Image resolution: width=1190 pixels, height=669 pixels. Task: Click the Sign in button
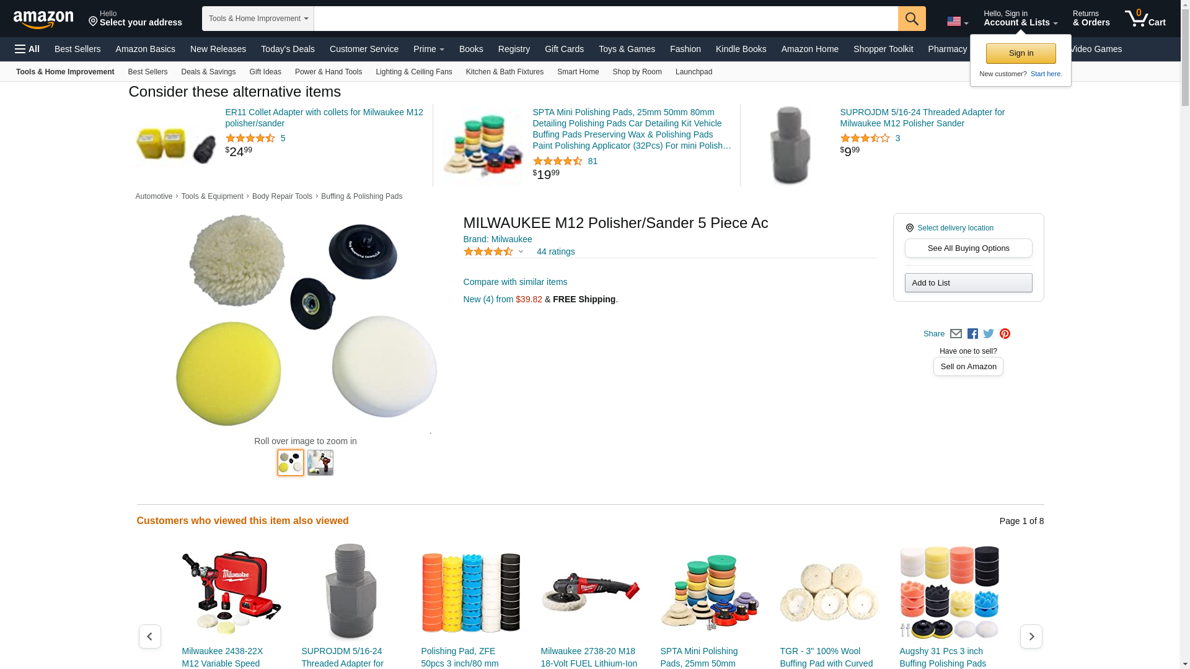[x=1021, y=53]
